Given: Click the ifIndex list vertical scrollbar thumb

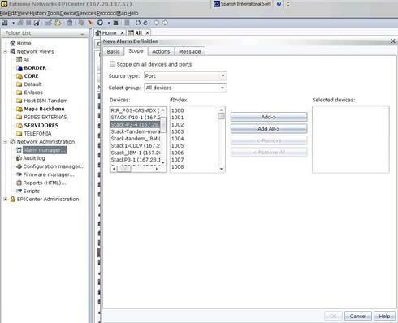Looking at the screenshot, I should (221, 116).
